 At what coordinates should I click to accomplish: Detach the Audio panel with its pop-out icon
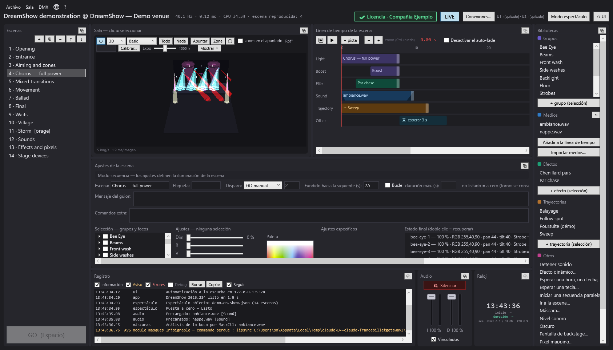[x=465, y=276]
